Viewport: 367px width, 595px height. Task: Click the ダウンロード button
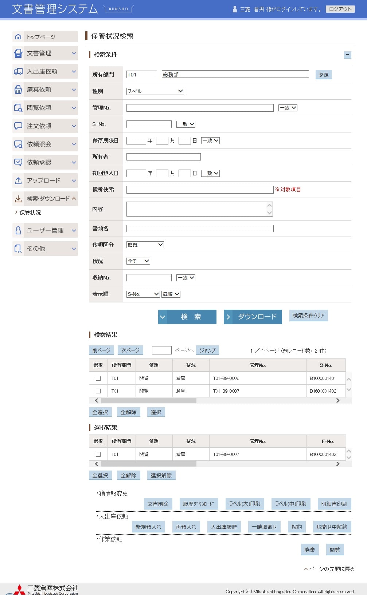click(253, 317)
